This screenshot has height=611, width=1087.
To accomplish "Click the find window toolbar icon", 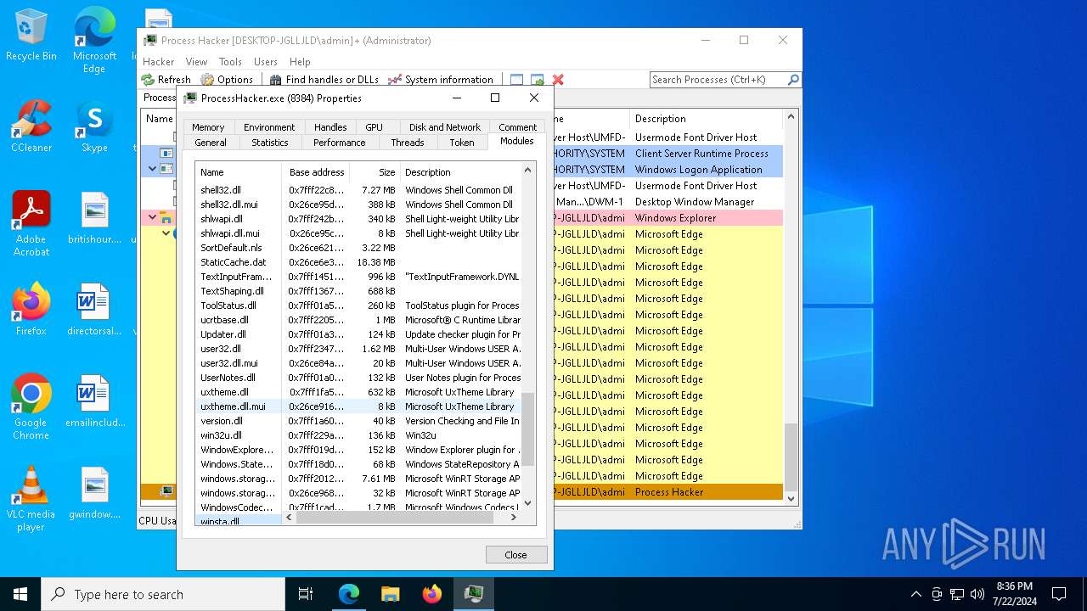I will pyautogui.click(x=516, y=80).
